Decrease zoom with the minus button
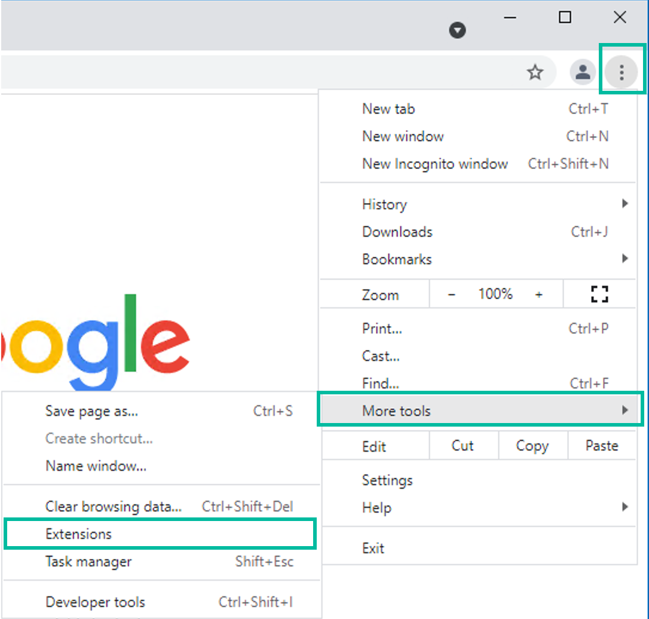Viewport: 649px width, 619px height. click(x=452, y=295)
